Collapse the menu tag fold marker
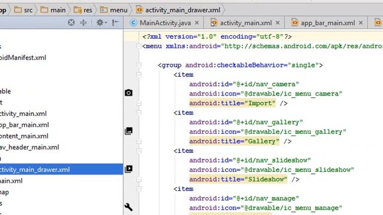This screenshot has width=383, height=215. pyautogui.click(x=139, y=46)
